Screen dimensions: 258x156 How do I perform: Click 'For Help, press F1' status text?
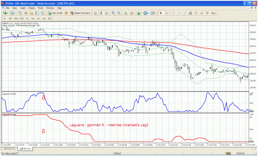10,154
